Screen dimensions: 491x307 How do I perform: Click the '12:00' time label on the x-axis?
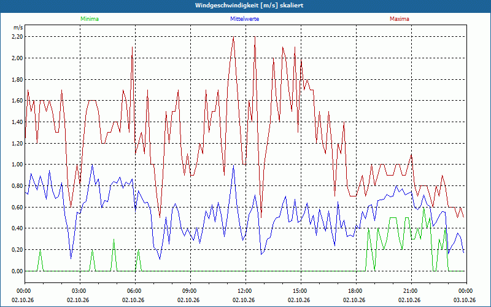tap(245, 291)
